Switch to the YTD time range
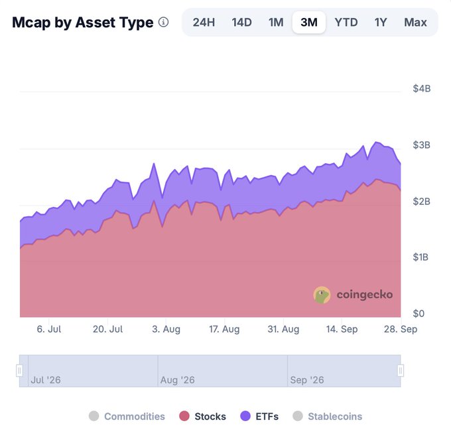This screenshot has height=435, width=451. 346,23
